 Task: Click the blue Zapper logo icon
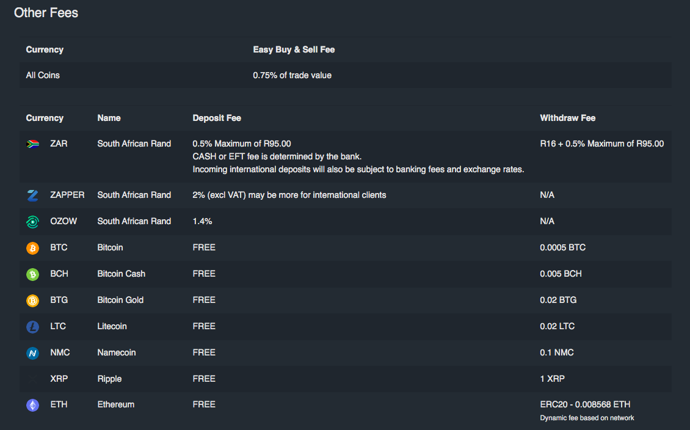(x=32, y=195)
